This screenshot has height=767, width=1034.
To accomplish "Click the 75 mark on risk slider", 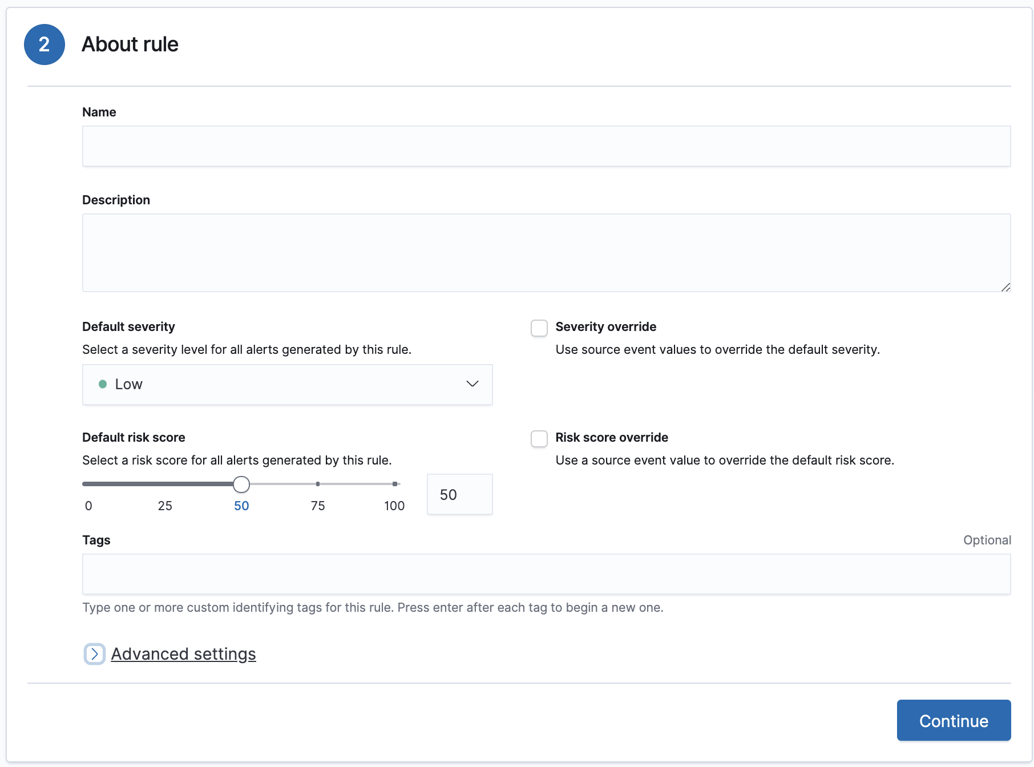I will click(x=318, y=483).
